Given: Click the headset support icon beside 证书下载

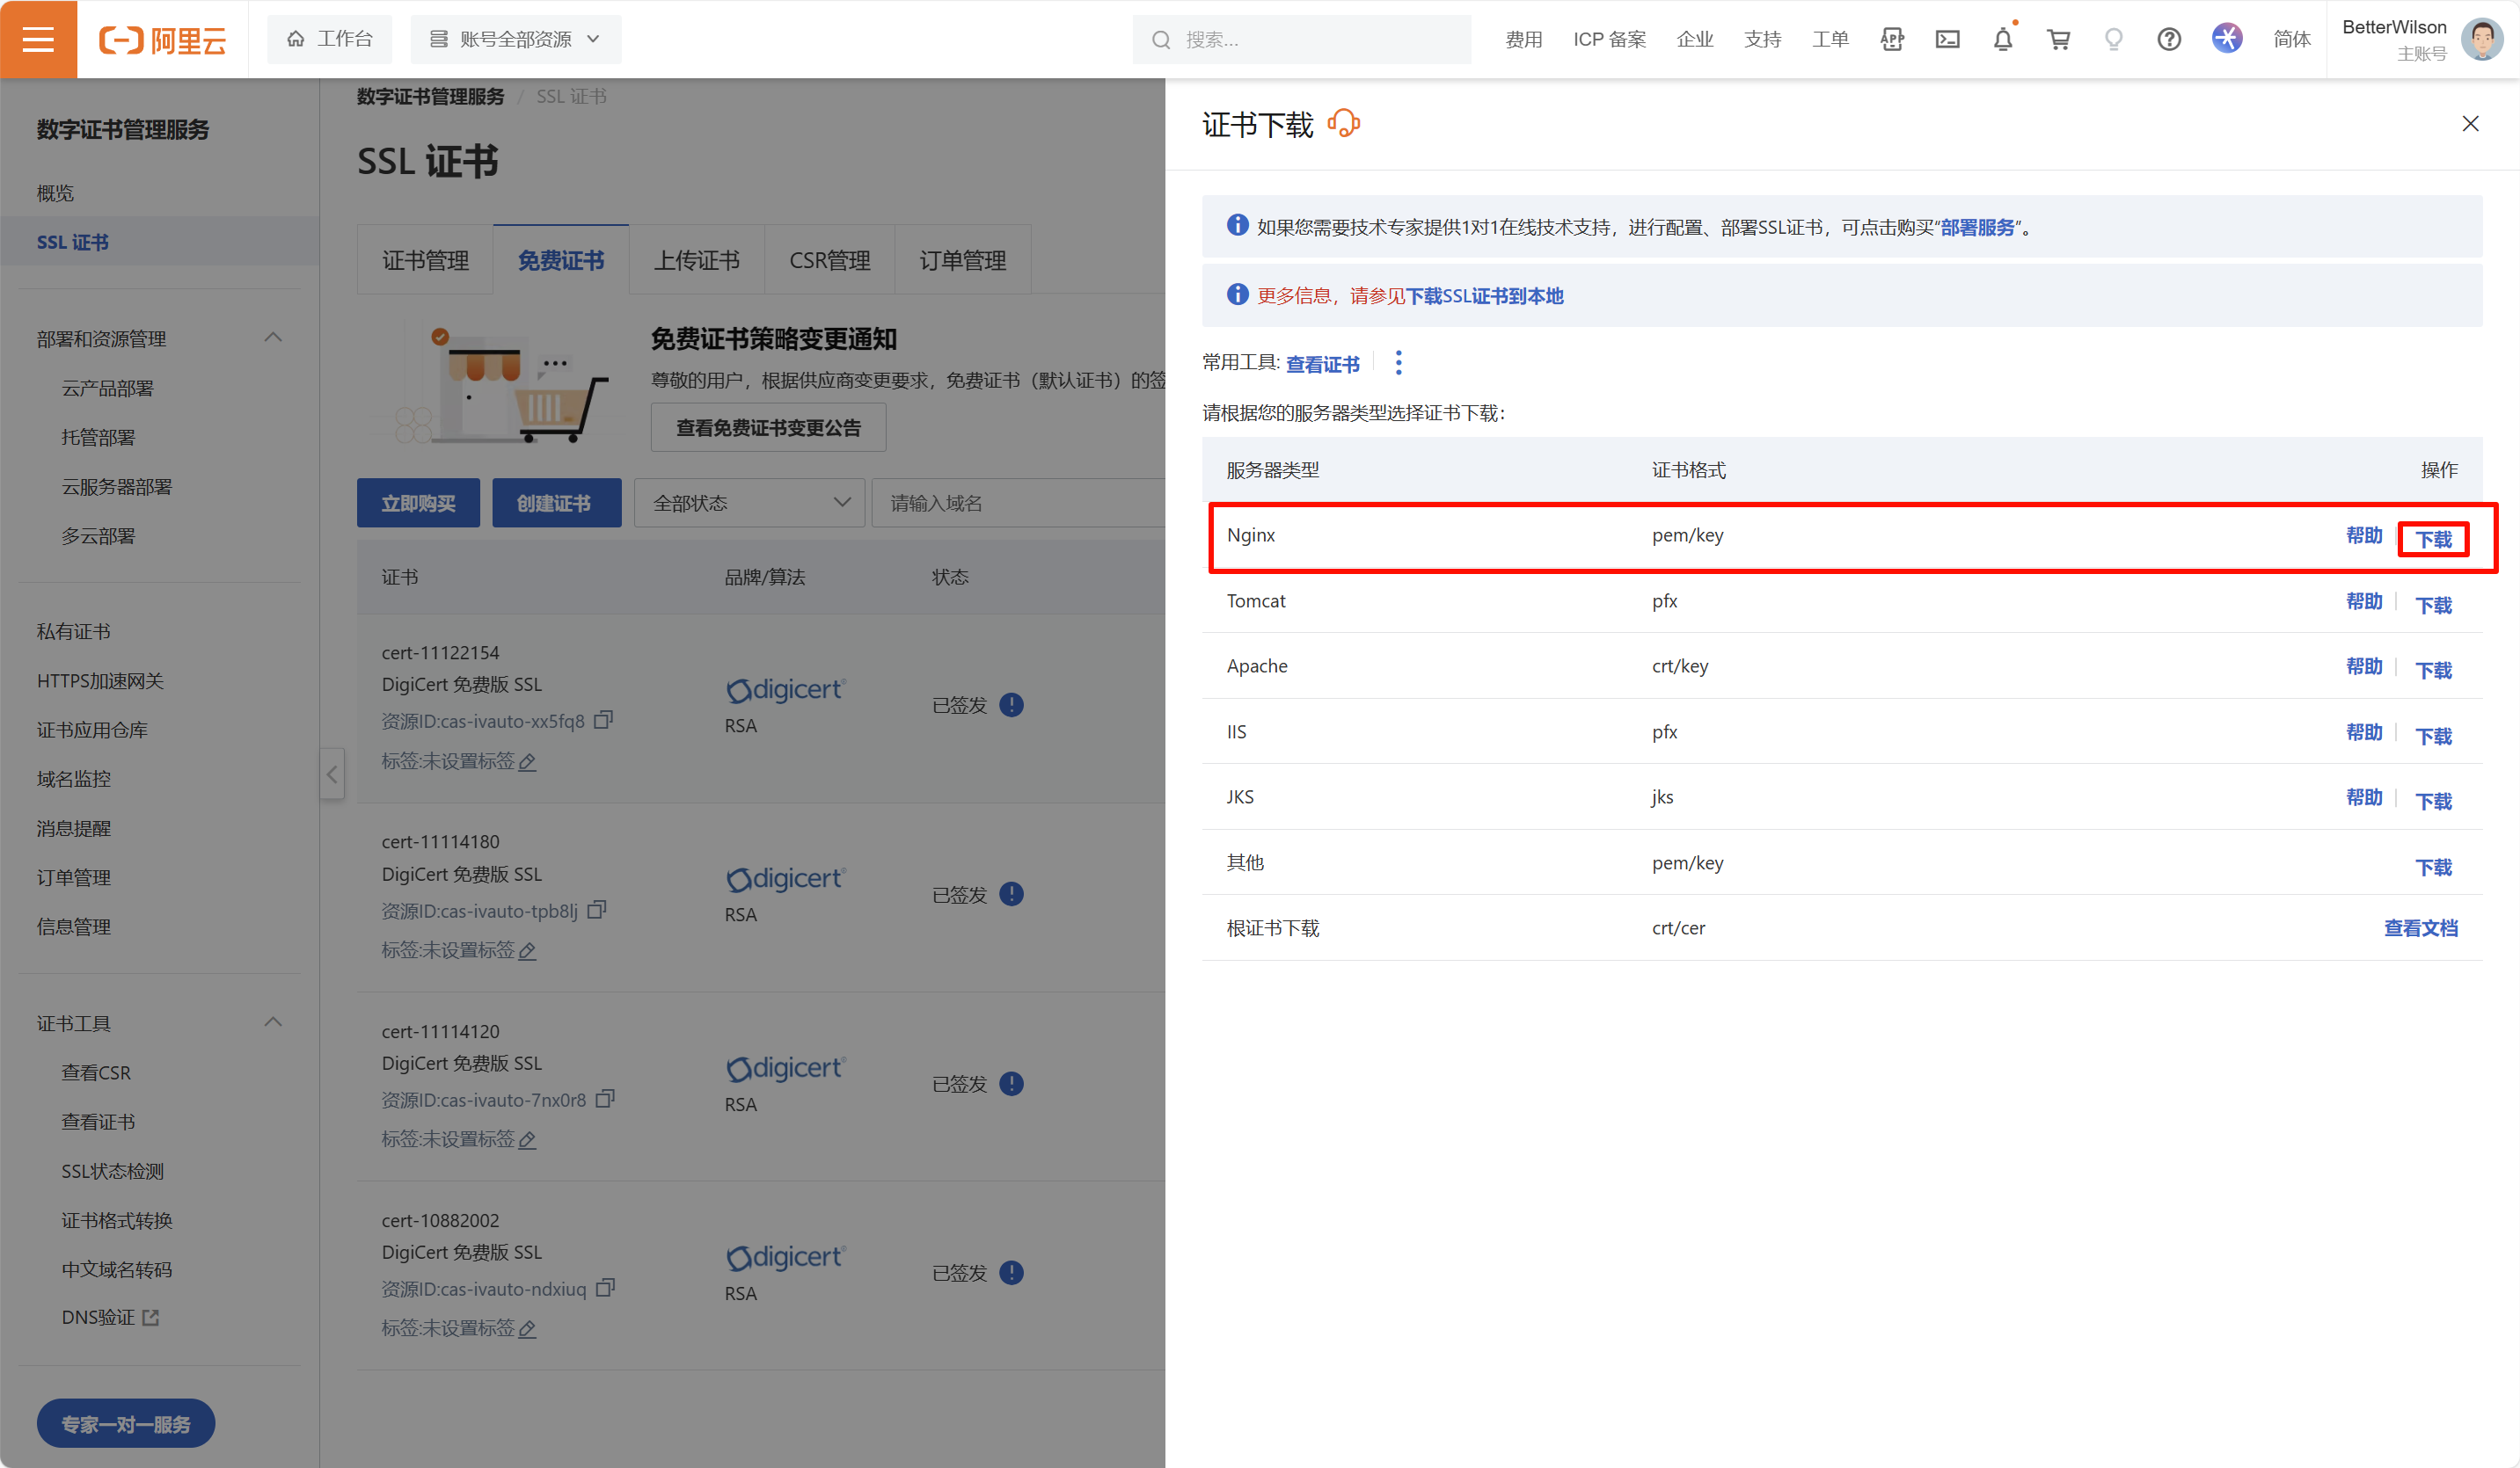Looking at the screenshot, I should coord(1343,124).
